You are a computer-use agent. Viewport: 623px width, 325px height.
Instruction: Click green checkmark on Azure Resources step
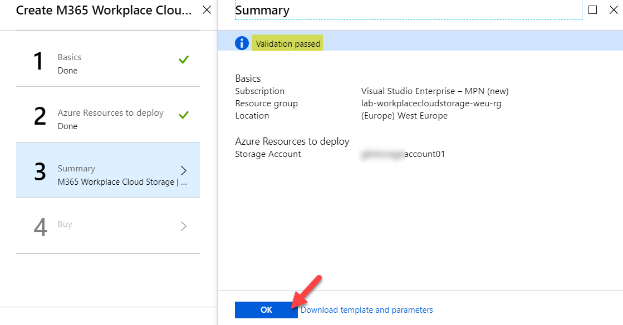coord(184,115)
